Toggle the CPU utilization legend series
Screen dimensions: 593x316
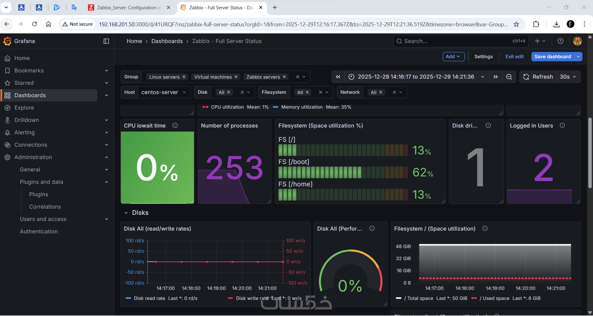click(227, 107)
